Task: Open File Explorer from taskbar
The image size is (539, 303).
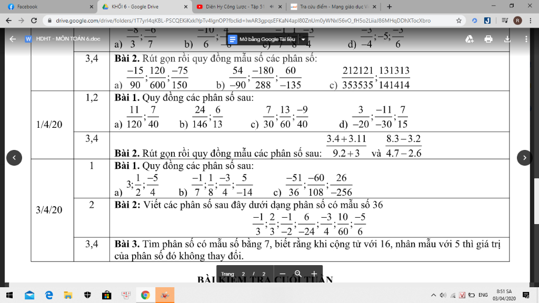Action: tap(68, 295)
